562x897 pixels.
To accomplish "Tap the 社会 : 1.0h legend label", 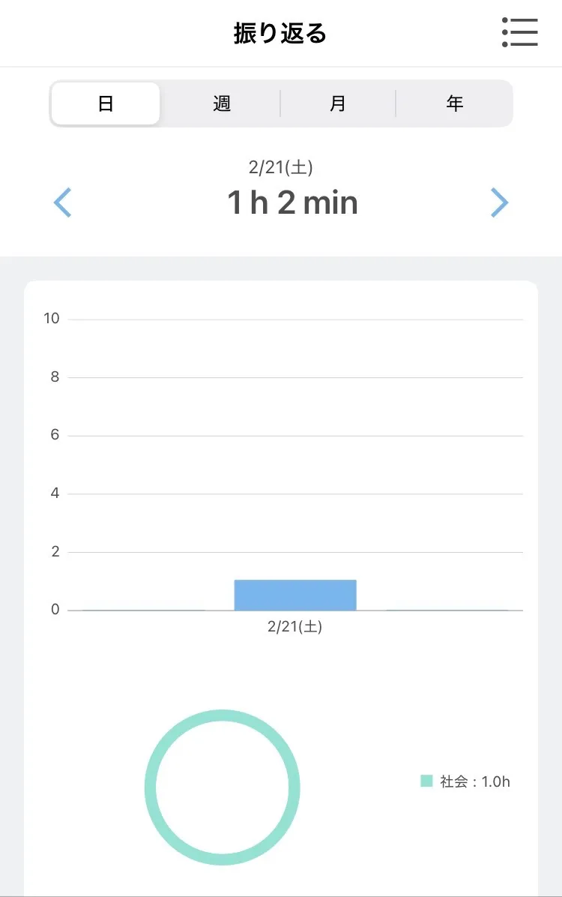I will (475, 781).
